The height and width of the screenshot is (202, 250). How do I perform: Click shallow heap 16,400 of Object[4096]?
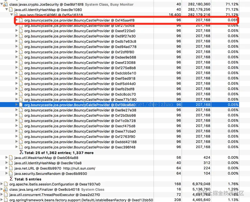175,15
